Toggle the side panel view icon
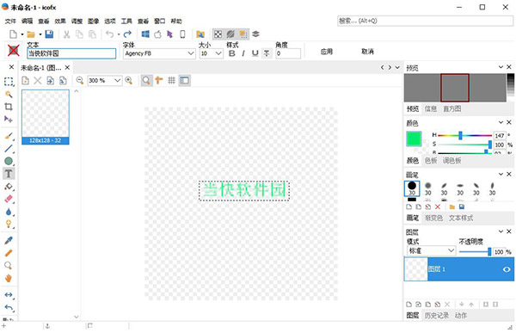This screenshot has height=333, width=516. point(185,80)
